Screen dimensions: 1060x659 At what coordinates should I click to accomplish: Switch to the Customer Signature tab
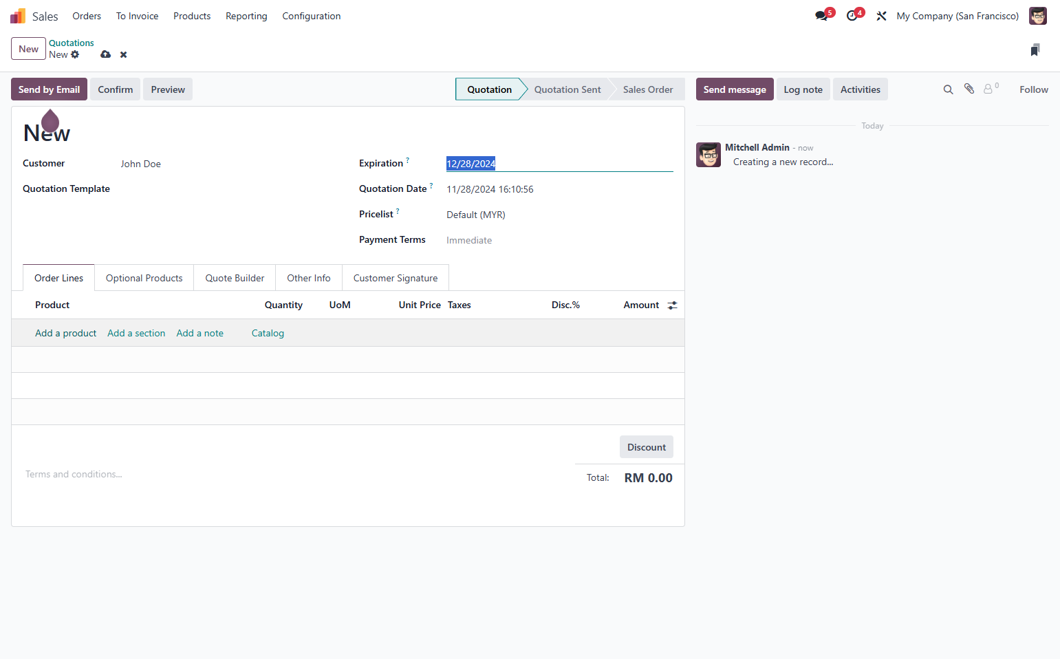pos(396,278)
